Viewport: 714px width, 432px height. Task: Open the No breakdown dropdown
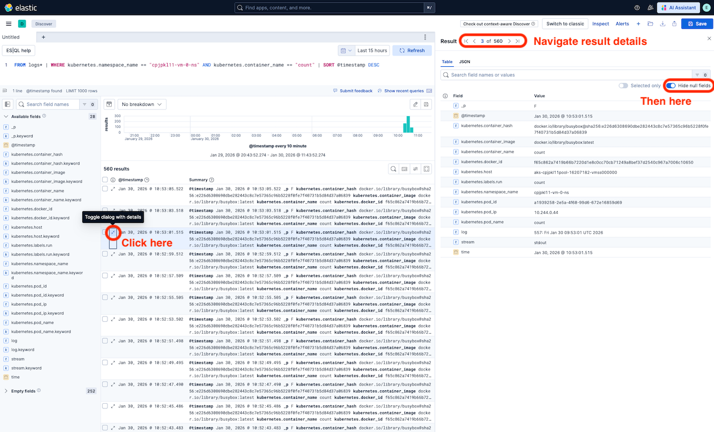(x=142, y=104)
